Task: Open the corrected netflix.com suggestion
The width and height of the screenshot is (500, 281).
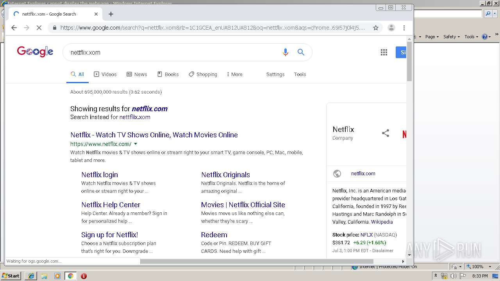Action: coord(150,109)
